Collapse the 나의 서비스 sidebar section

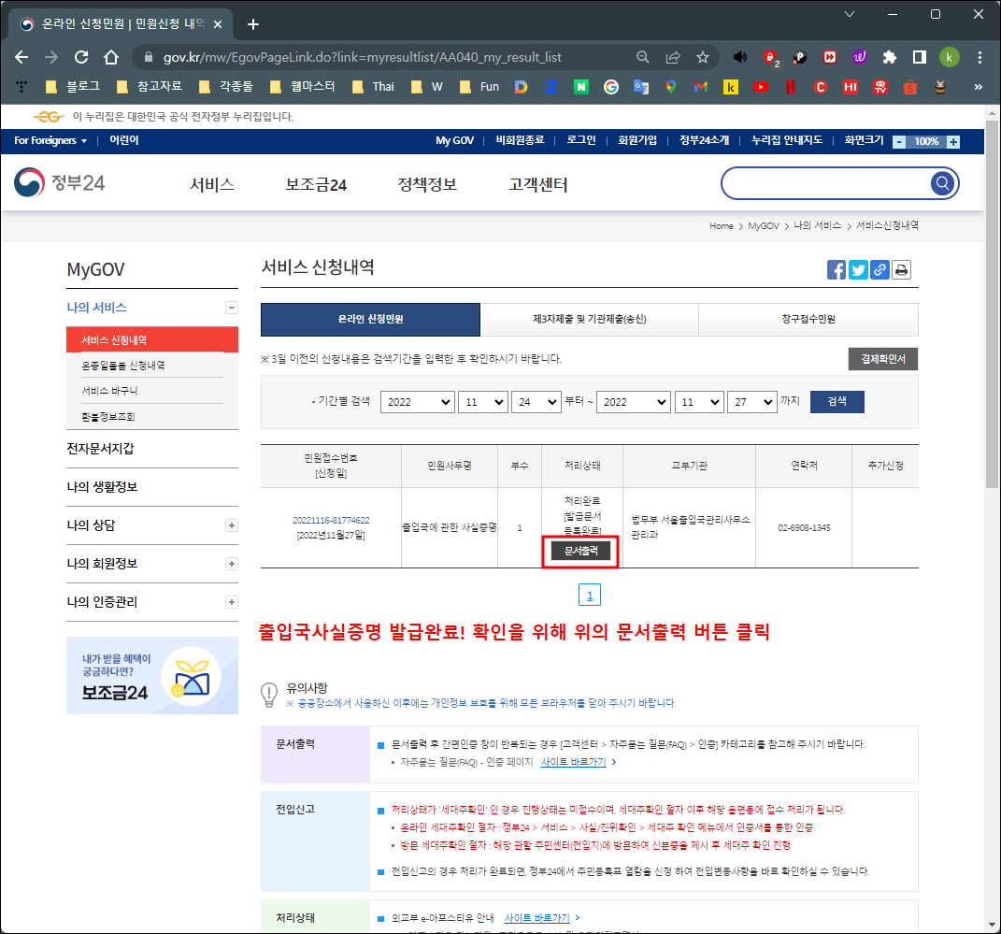(231, 306)
